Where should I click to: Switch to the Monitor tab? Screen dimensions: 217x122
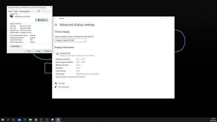[16, 12]
